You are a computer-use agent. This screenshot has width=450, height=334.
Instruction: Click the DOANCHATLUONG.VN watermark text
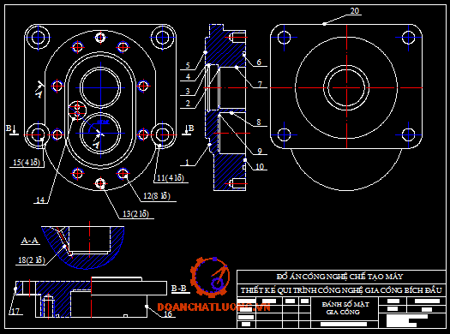click(213, 307)
